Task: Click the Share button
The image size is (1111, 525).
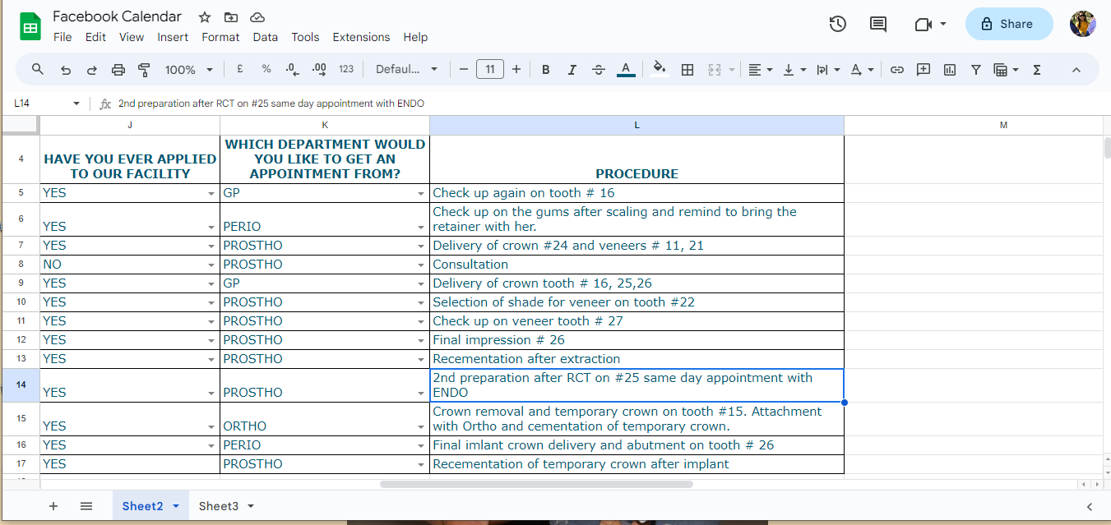Action: click(1008, 24)
